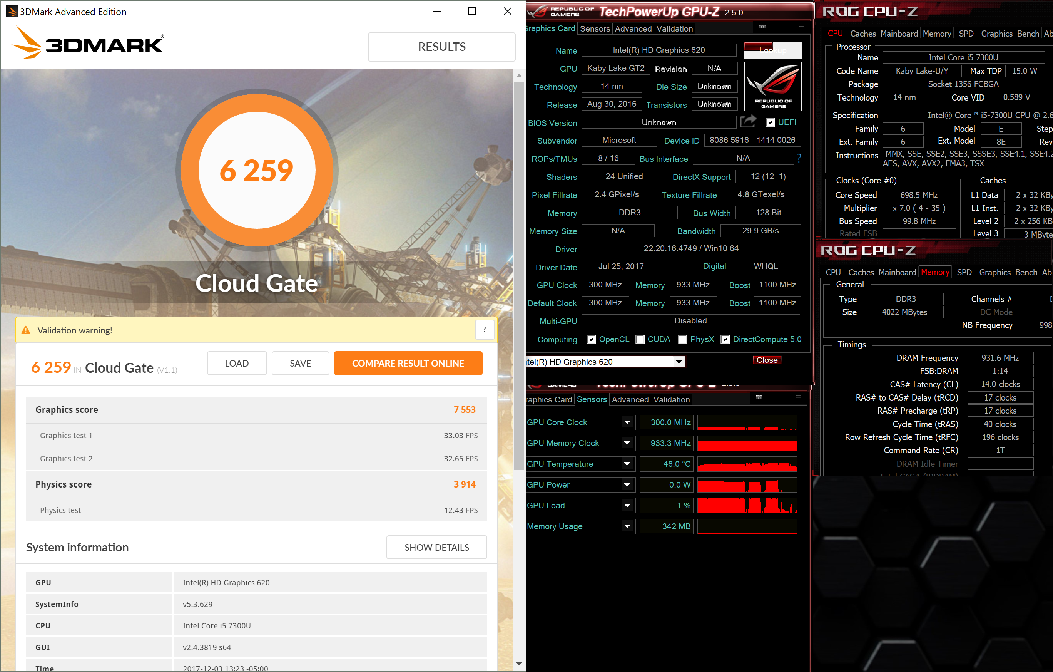Open GPU-Z hamburger menu icon
This screenshot has width=1053, height=672.
click(802, 27)
